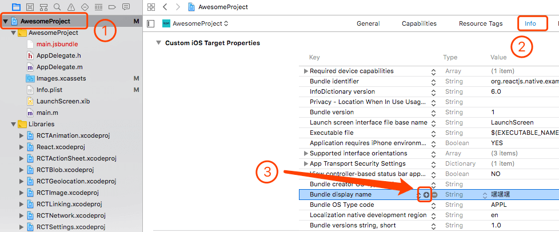The image size is (559, 232).
Task: Open the Test navigator diamond icon
Action: [85, 7]
